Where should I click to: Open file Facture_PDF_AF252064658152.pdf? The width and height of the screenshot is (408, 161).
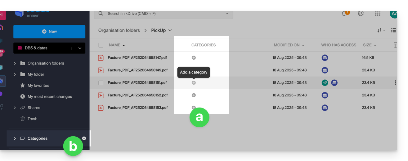tap(137, 95)
